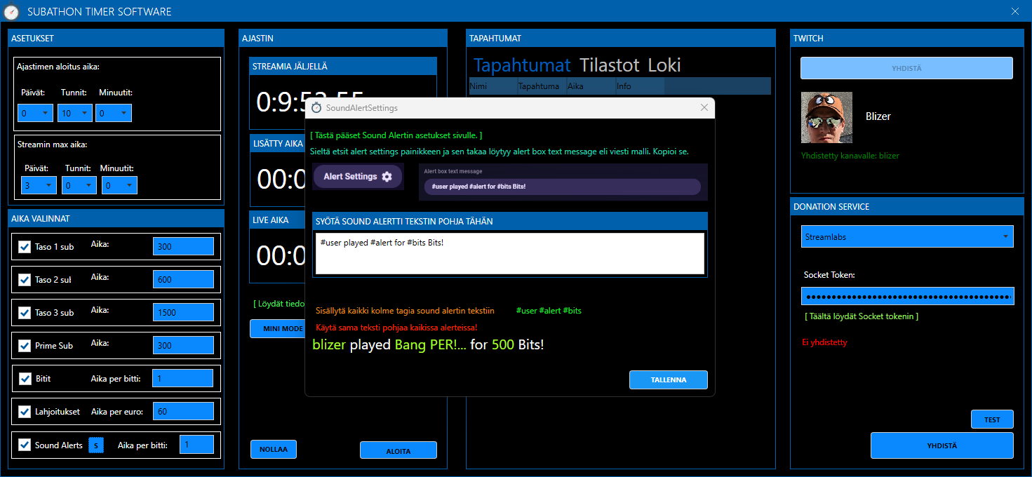Image resolution: width=1032 pixels, height=477 pixels.
Task: Open the Täältä löydät Socket tokenin link
Action: pos(862,316)
